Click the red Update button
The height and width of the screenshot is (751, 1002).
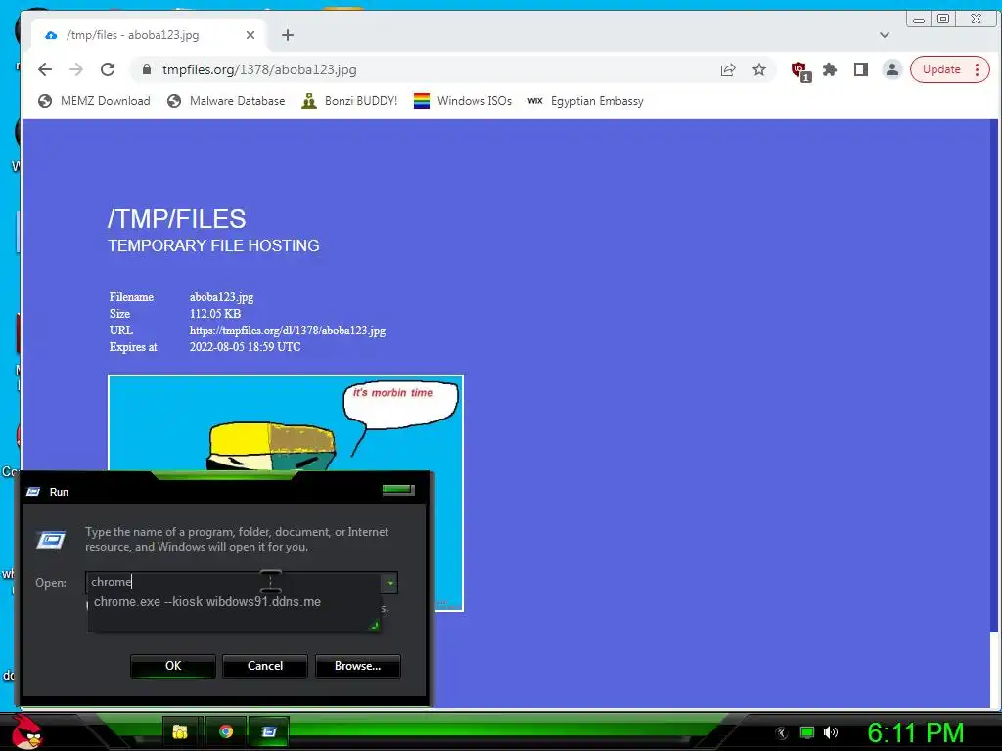coord(949,69)
